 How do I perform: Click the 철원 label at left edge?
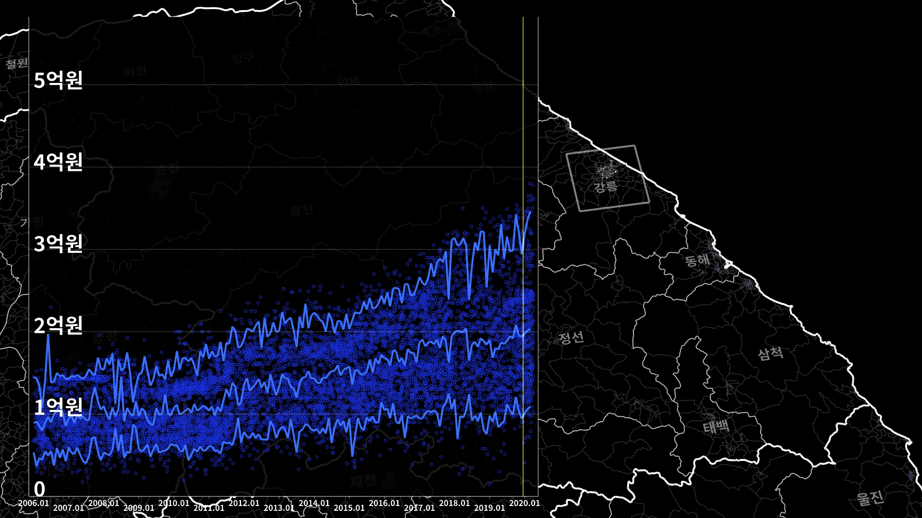(17, 63)
